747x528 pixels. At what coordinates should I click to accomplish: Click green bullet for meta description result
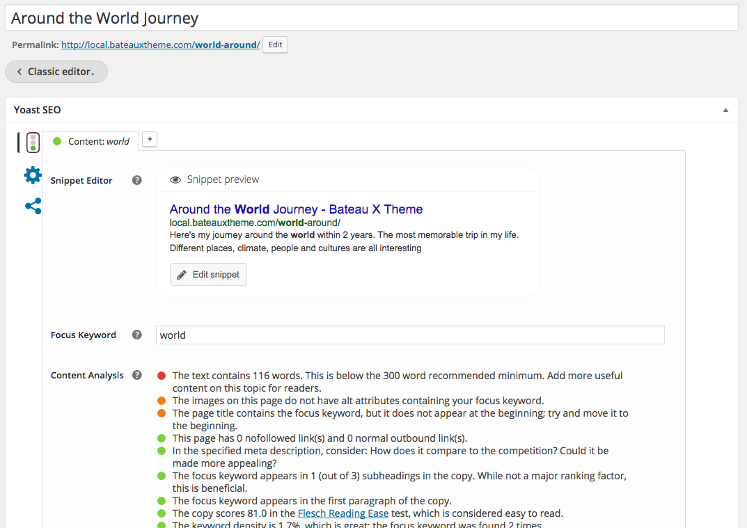coord(162,451)
